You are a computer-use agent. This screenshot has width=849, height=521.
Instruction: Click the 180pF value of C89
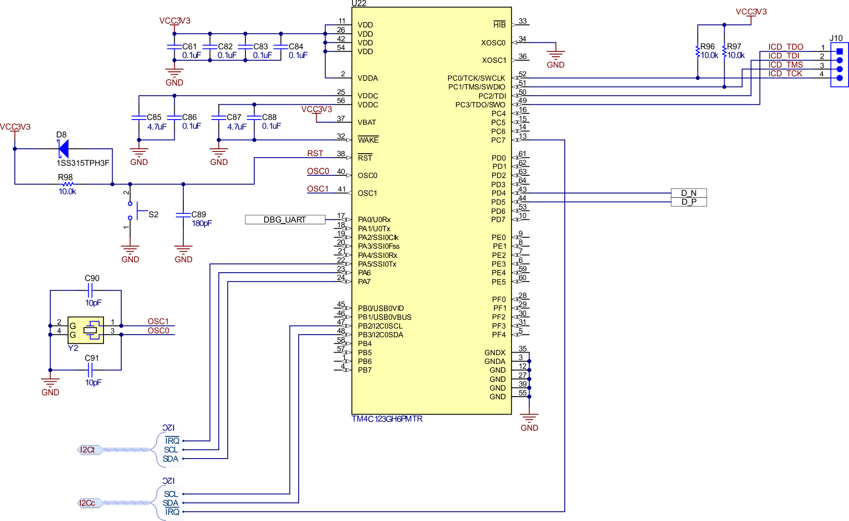(202, 223)
